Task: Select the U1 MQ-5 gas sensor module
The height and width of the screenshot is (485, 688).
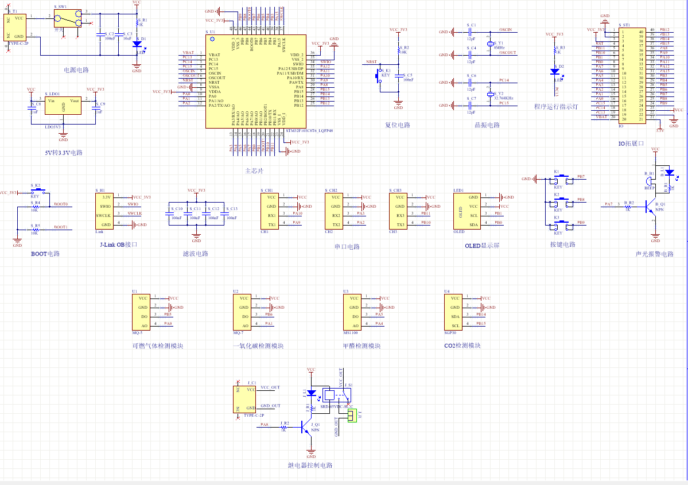Action: pyautogui.click(x=141, y=312)
